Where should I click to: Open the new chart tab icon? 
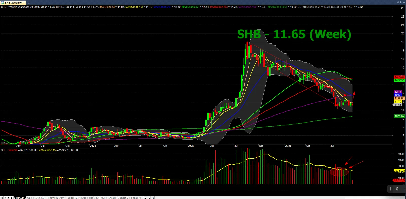(x=29, y=3)
